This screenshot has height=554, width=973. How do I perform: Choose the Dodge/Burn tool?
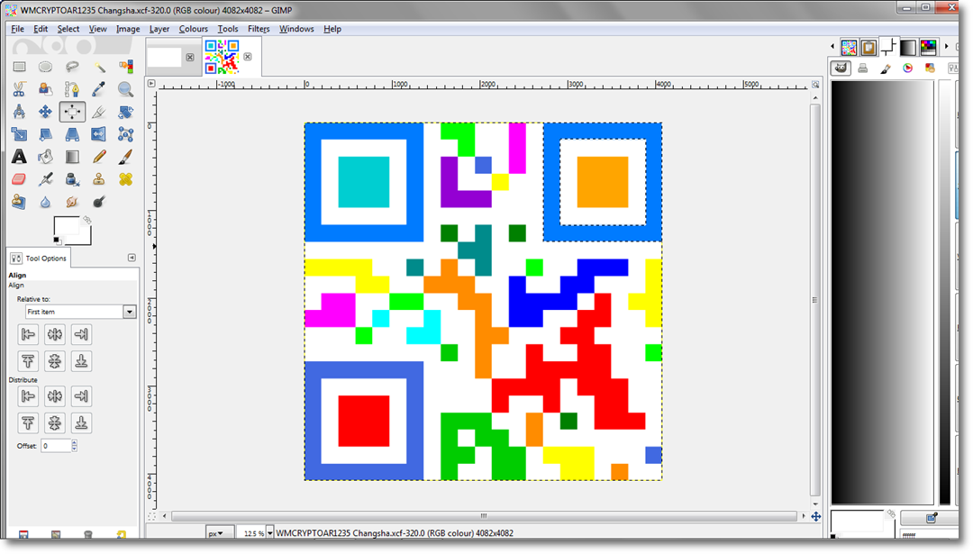tap(99, 202)
